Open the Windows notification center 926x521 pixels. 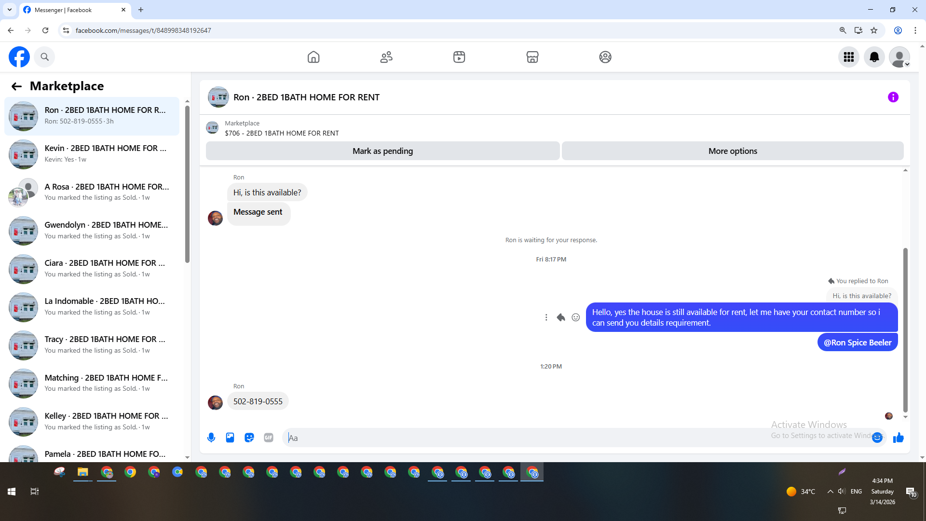click(x=911, y=492)
